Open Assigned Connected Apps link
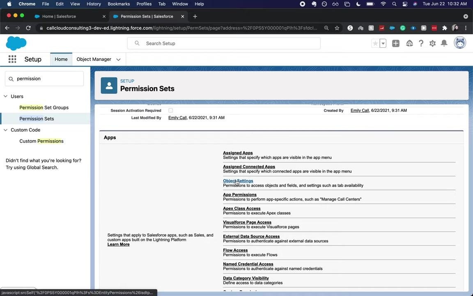 click(x=249, y=167)
